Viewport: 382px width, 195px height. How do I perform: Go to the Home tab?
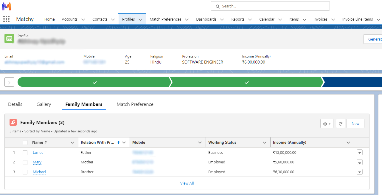[49, 19]
